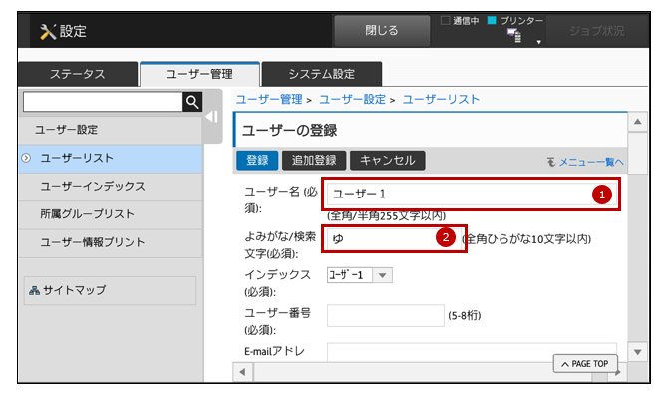This screenshot has height=395, width=668.
Task: Collapse the sidebar with the arrow handle
Action: click(212, 117)
